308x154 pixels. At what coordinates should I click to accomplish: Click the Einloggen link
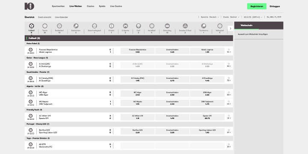[x=275, y=6]
